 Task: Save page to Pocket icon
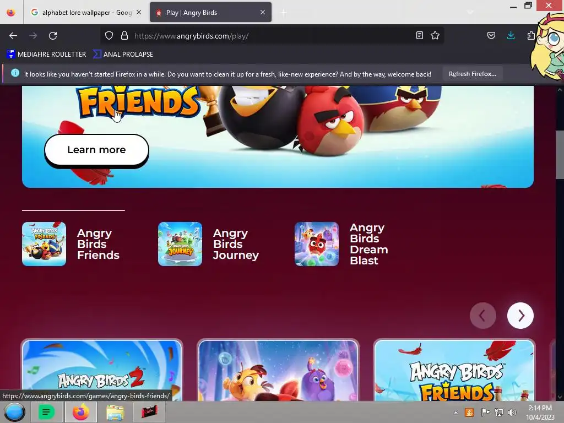point(491,35)
